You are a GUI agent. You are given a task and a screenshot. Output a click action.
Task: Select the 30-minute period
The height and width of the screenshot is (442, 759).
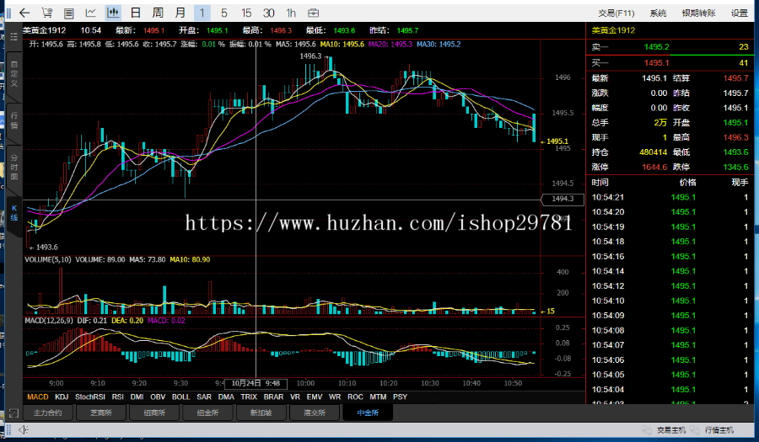269,13
